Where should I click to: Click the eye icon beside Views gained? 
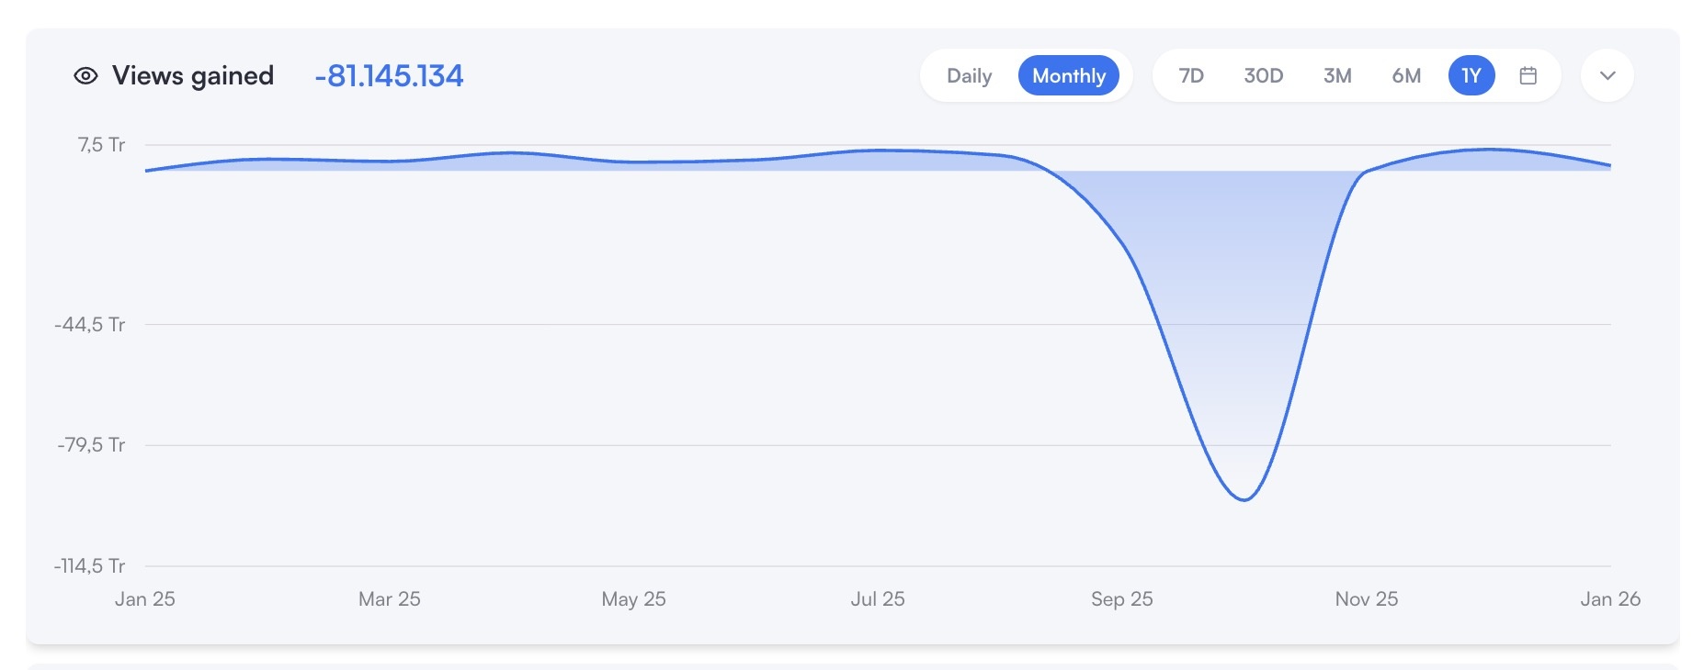85,76
